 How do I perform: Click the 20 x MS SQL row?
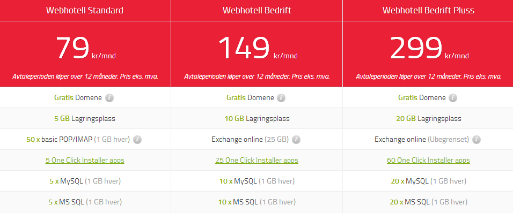[x=428, y=202]
